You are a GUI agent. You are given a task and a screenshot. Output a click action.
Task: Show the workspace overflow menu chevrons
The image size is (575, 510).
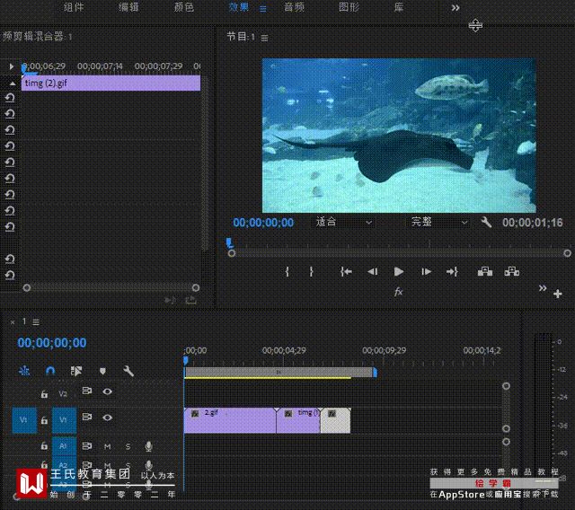pyautogui.click(x=456, y=8)
